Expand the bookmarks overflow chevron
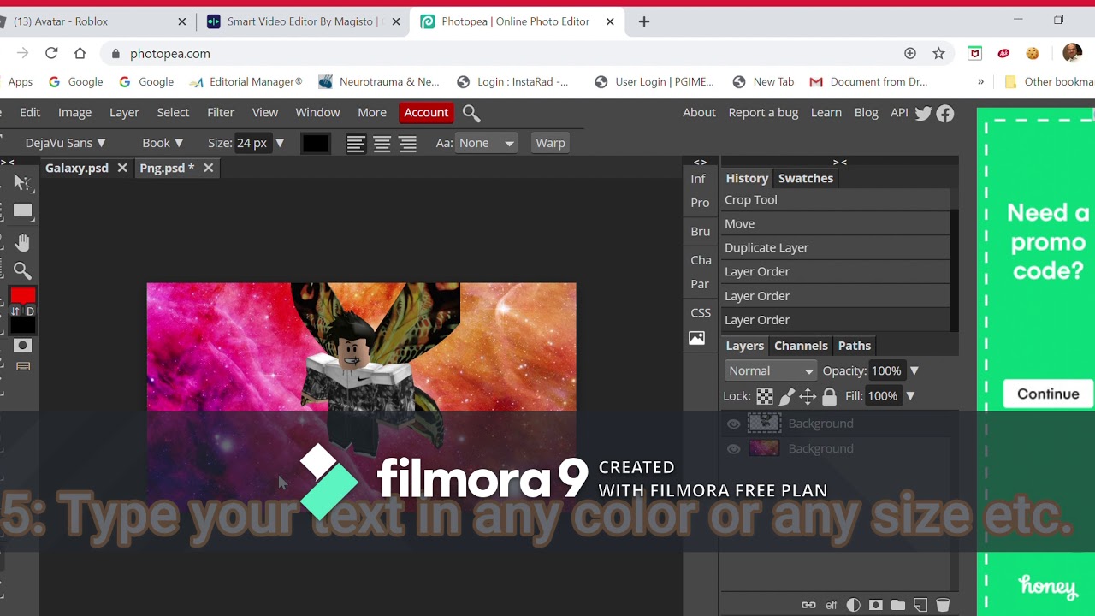 click(x=980, y=82)
